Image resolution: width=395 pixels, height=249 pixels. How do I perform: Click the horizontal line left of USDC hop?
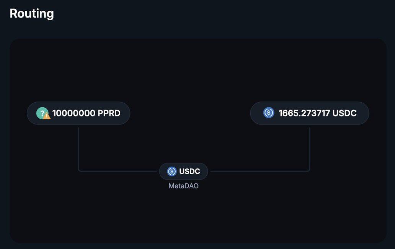point(119,171)
